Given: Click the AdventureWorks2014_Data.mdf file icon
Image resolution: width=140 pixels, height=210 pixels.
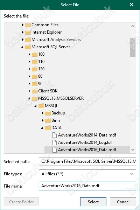Looking at the screenshot, I should [x=54, y=135].
